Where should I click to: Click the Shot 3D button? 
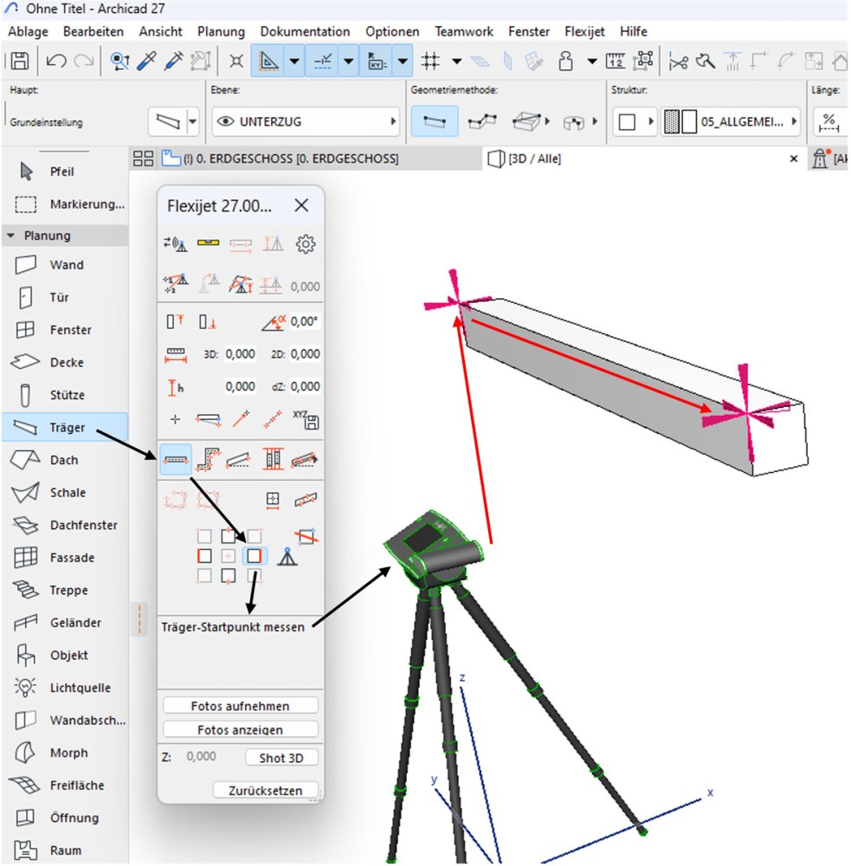pyautogui.click(x=281, y=758)
